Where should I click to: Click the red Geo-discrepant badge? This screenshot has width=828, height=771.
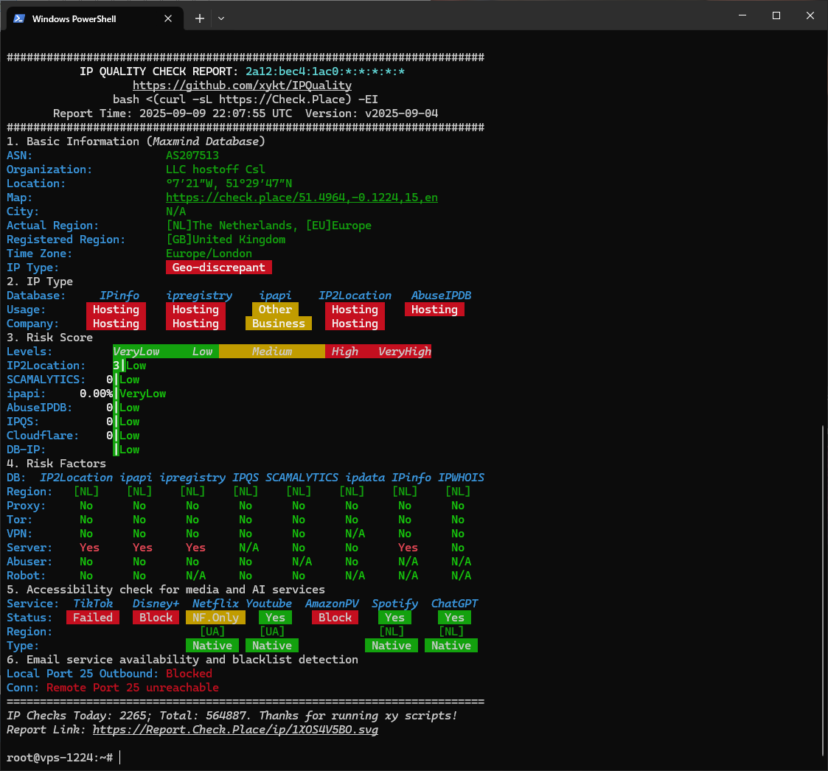(x=219, y=268)
